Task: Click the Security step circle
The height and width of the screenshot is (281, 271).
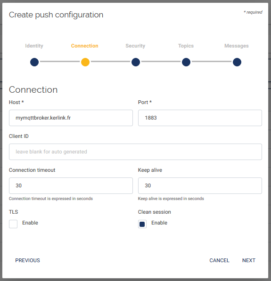Action: click(x=136, y=62)
